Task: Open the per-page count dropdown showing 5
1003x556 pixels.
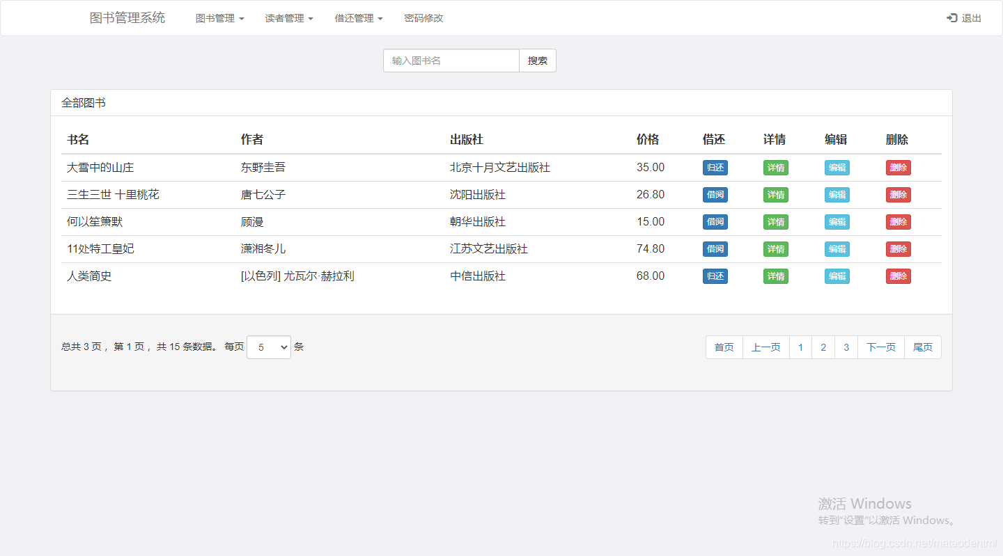Action: [269, 347]
